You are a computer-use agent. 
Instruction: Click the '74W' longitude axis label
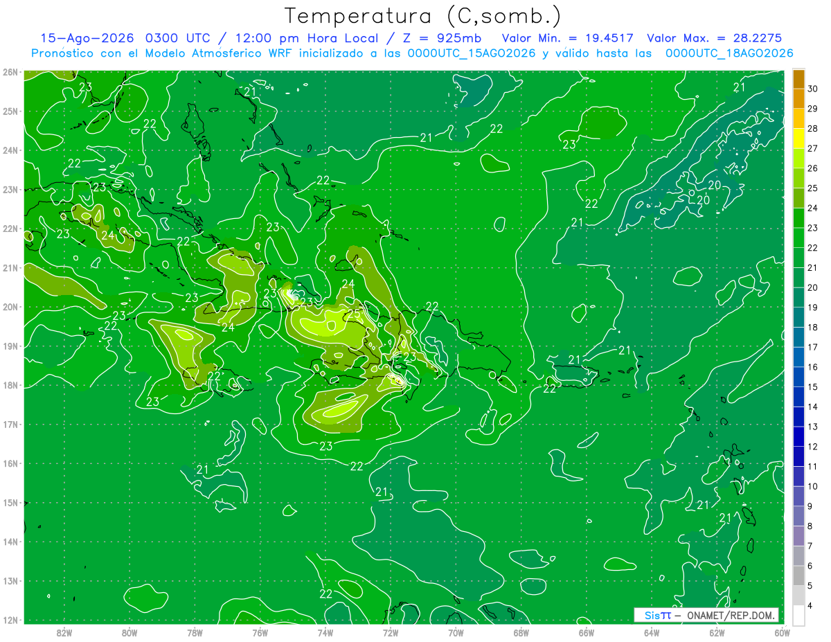[x=325, y=633]
